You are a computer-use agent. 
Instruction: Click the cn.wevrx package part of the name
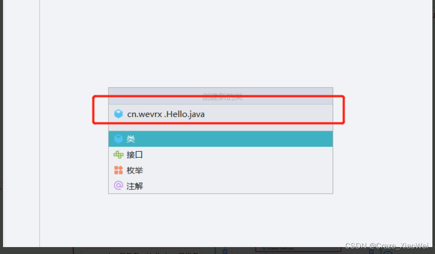pyautogui.click(x=144, y=114)
